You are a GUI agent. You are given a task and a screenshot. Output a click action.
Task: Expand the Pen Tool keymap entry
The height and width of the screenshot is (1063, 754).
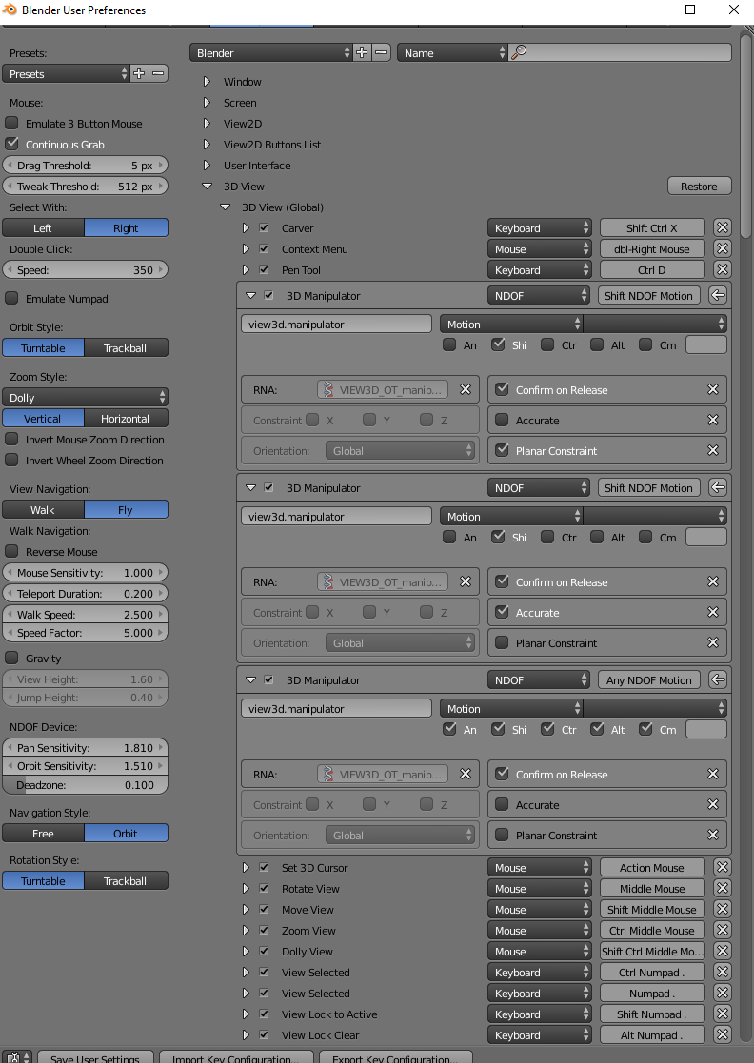(247, 270)
